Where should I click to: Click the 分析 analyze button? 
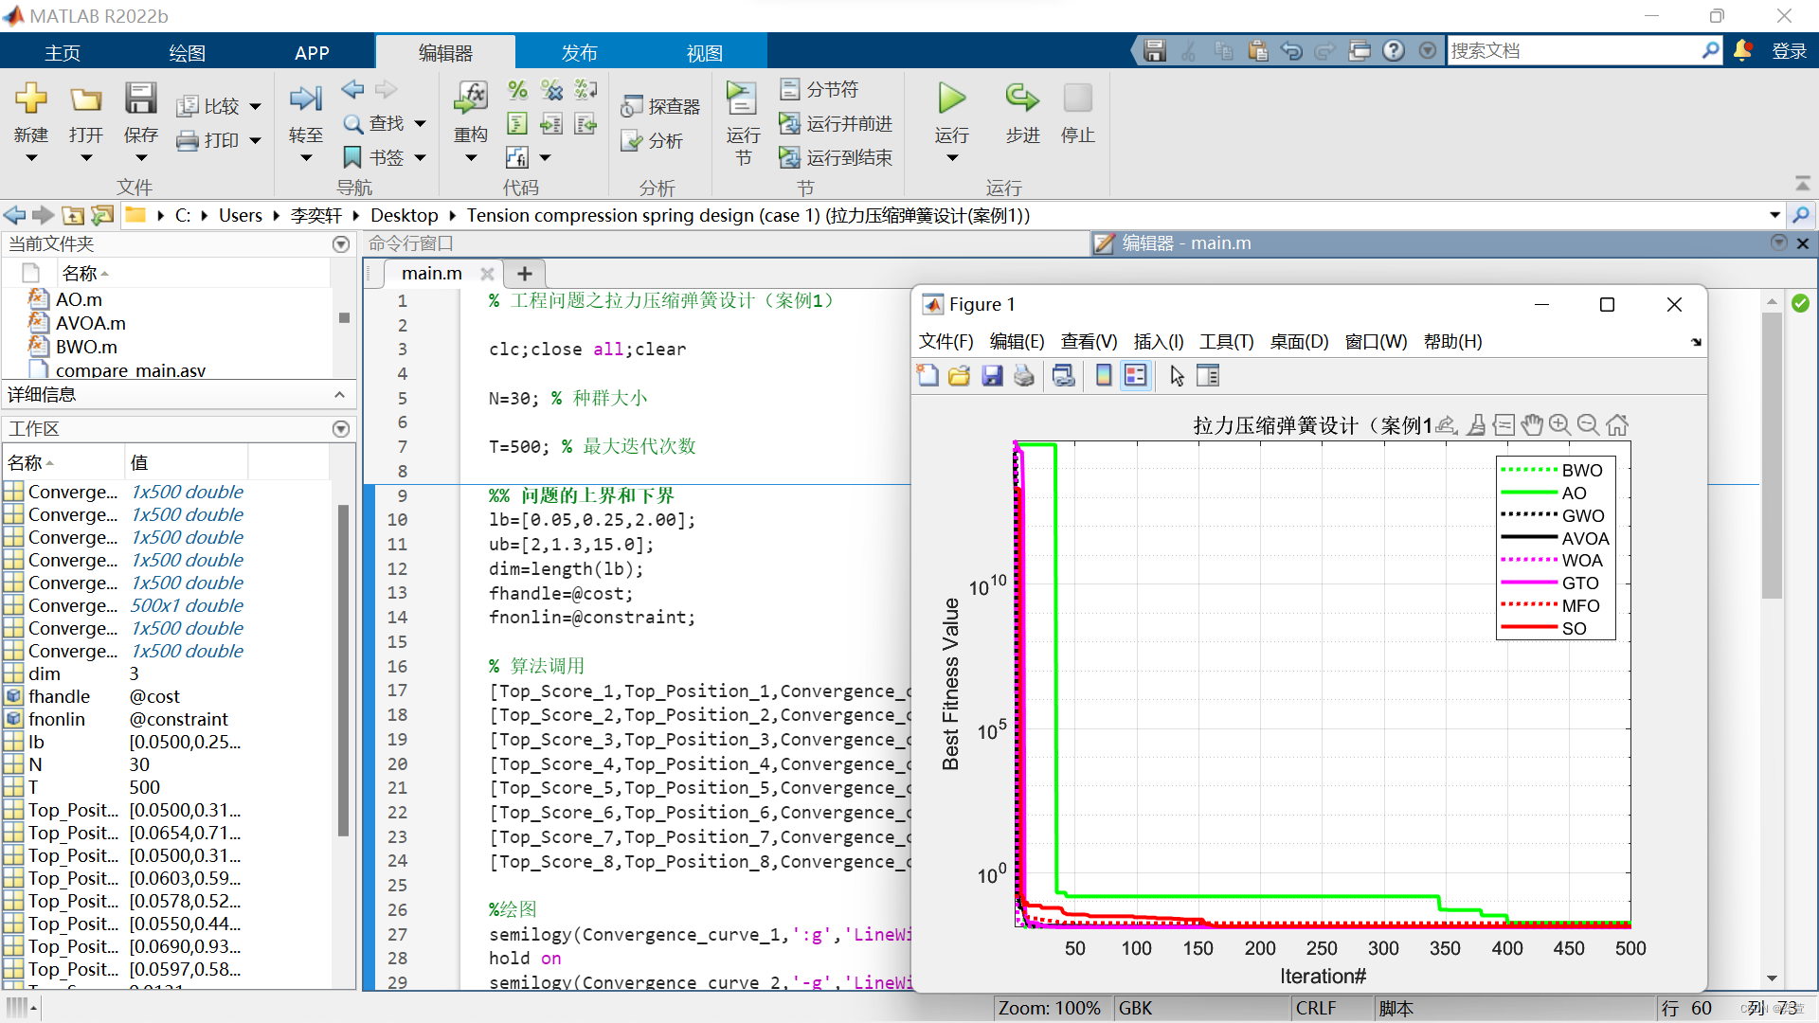coord(652,140)
